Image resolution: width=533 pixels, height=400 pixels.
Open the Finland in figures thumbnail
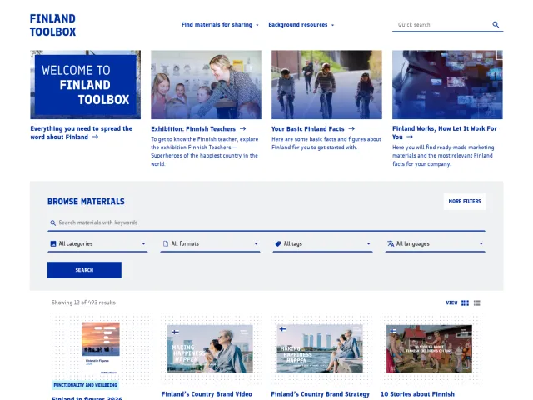tap(101, 349)
